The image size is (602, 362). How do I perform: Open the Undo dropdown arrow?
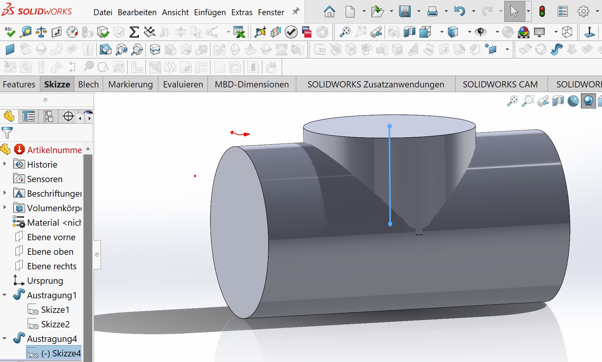coord(473,12)
